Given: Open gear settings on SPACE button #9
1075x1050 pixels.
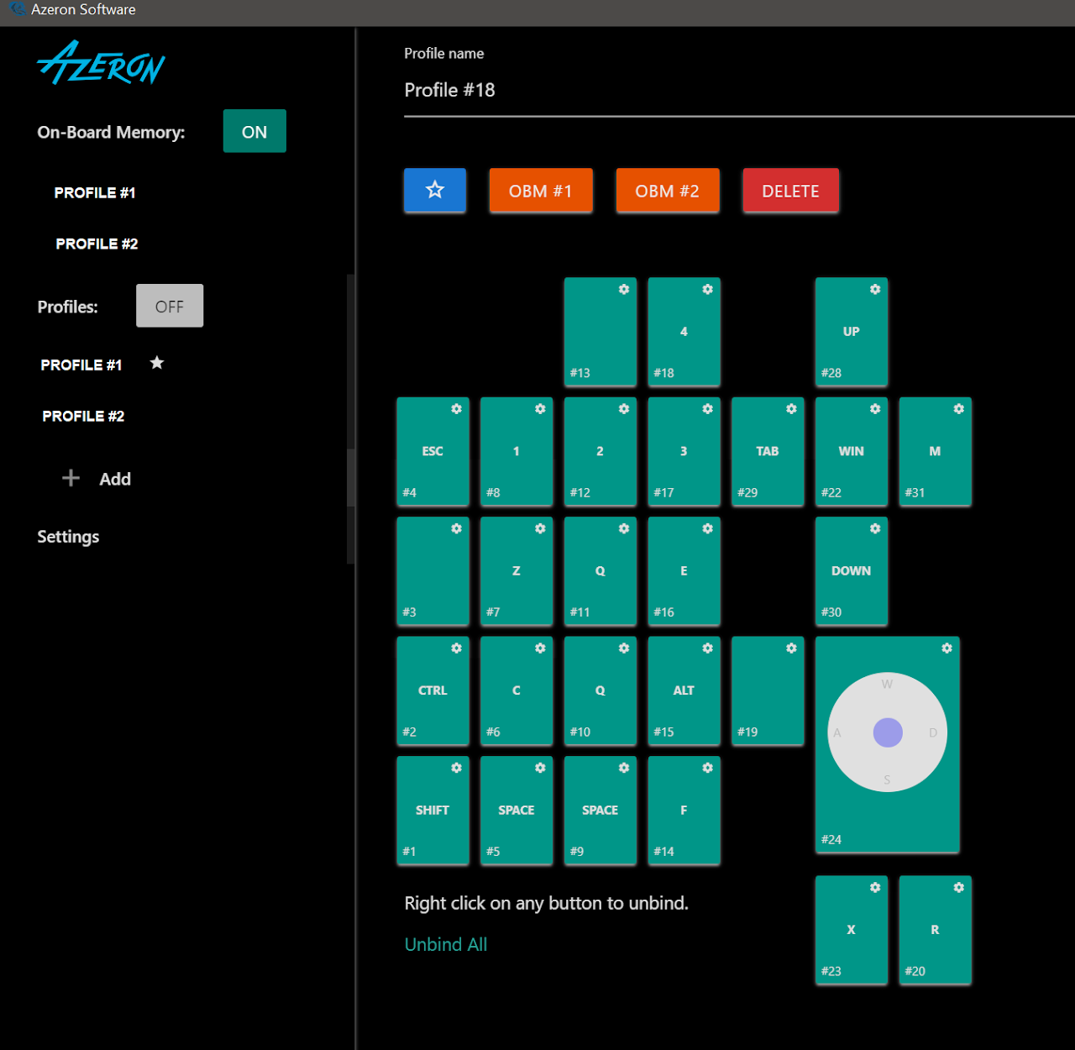Looking at the screenshot, I should point(624,768).
